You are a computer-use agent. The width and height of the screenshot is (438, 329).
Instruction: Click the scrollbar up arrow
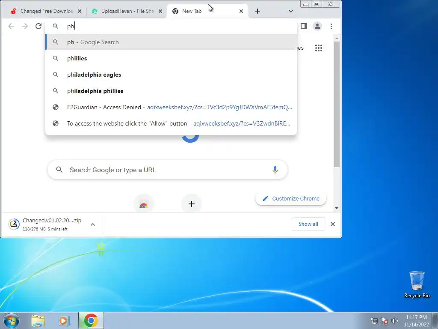click(x=337, y=38)
